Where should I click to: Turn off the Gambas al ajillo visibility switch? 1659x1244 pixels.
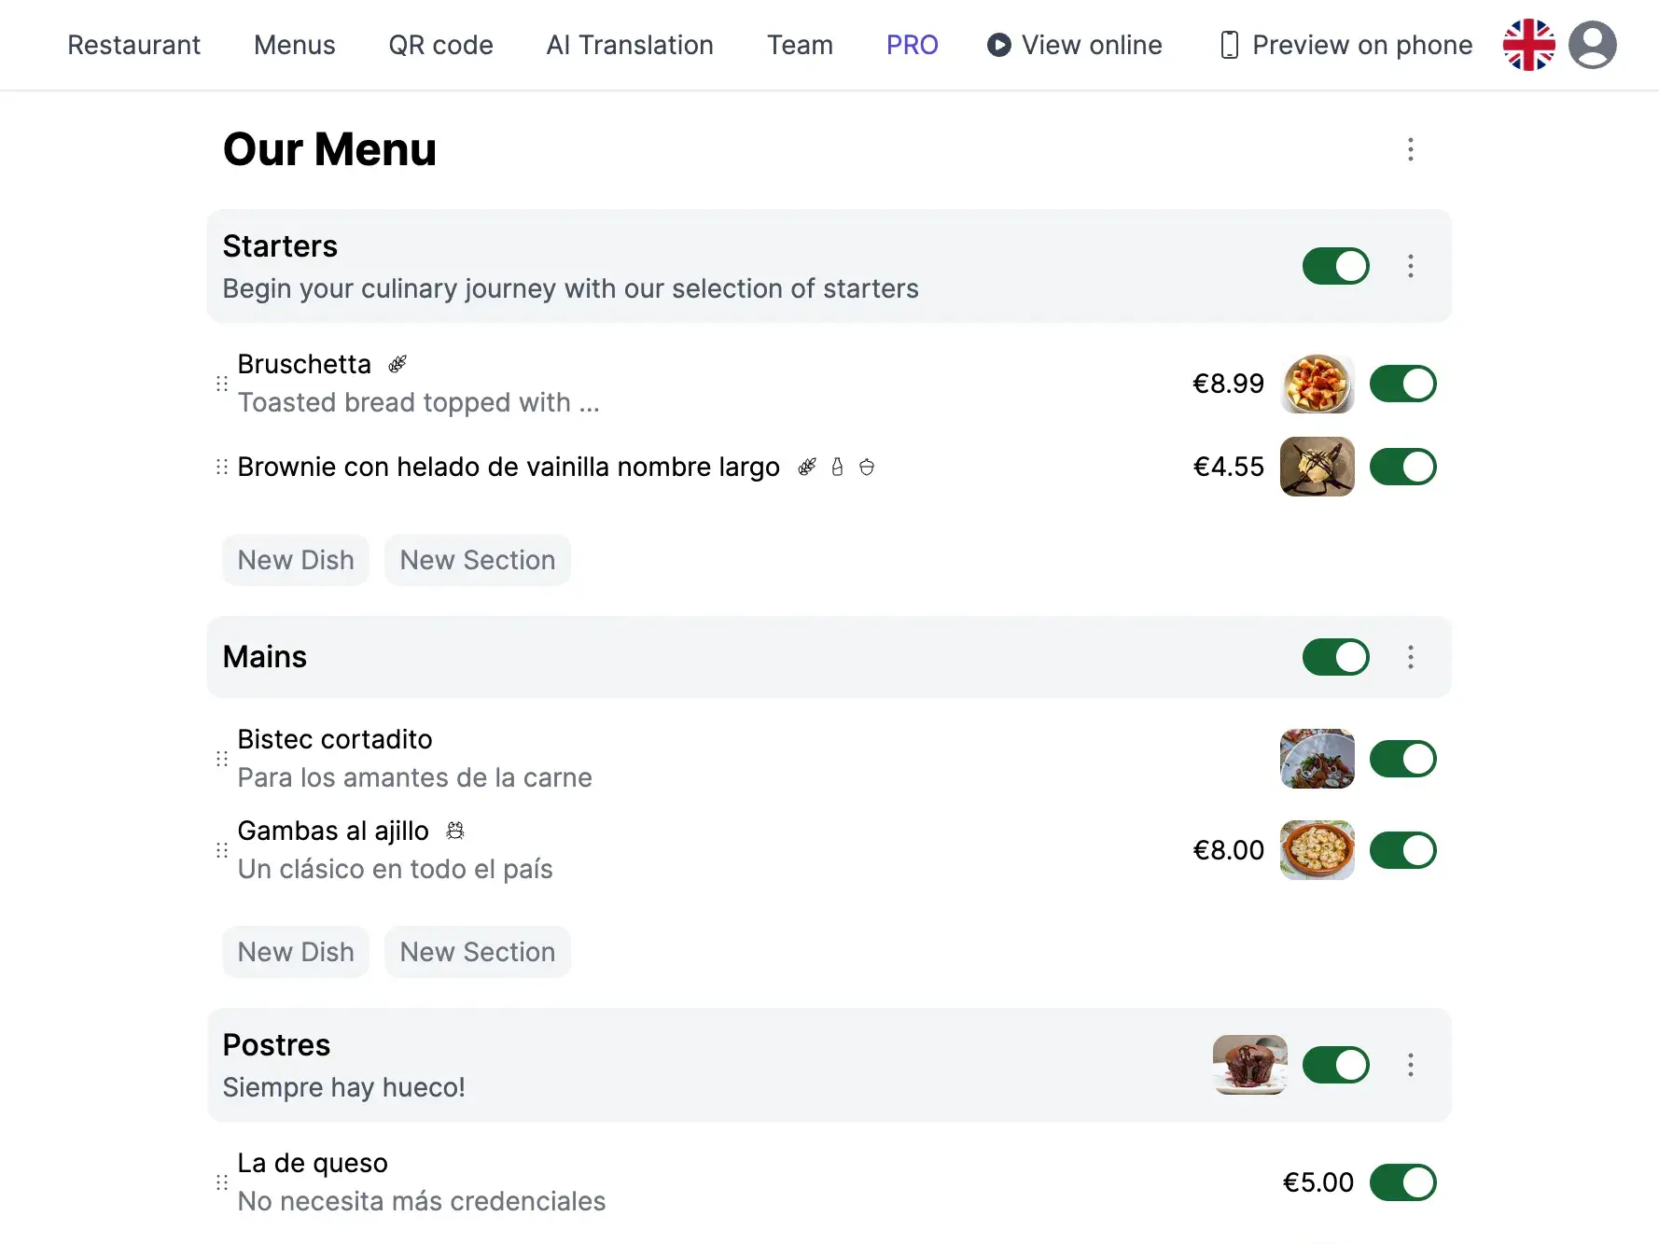(1403, 850)
